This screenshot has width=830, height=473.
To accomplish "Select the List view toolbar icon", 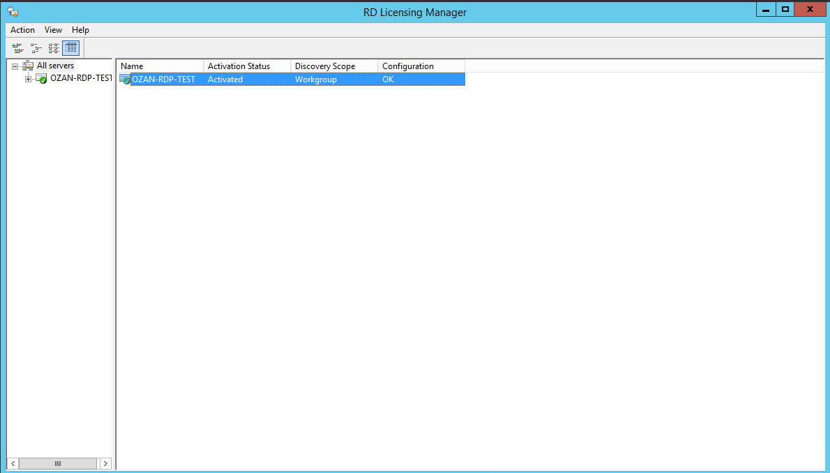I will [54, 48].
